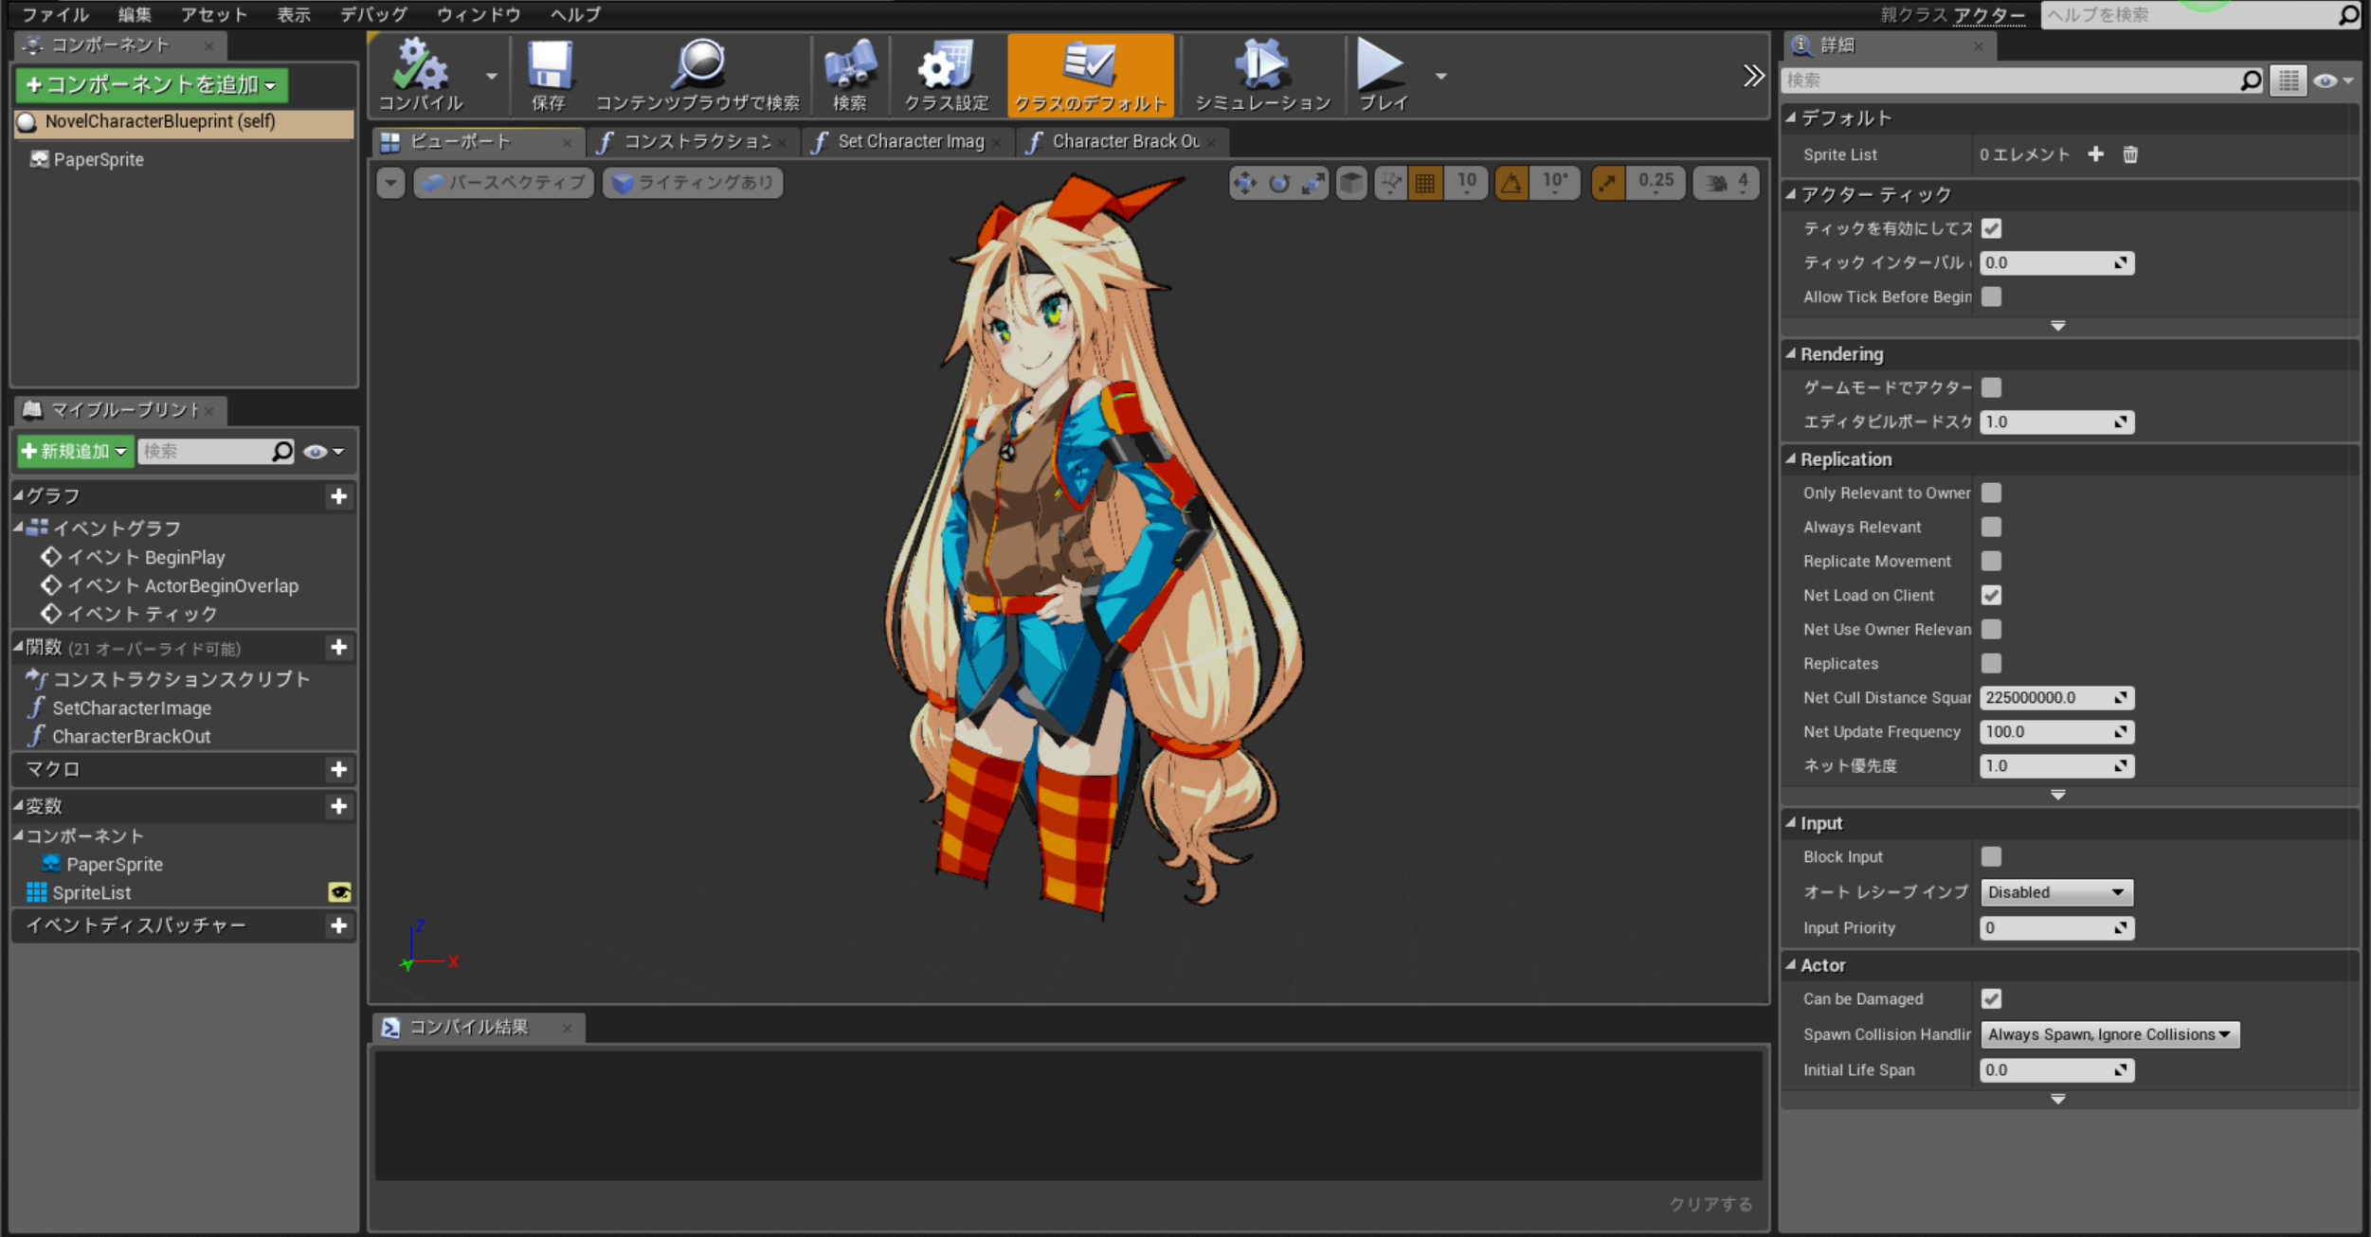Collapse the Replication section
This screenshot has height=1237, width=2371.
click(1790, 459)
